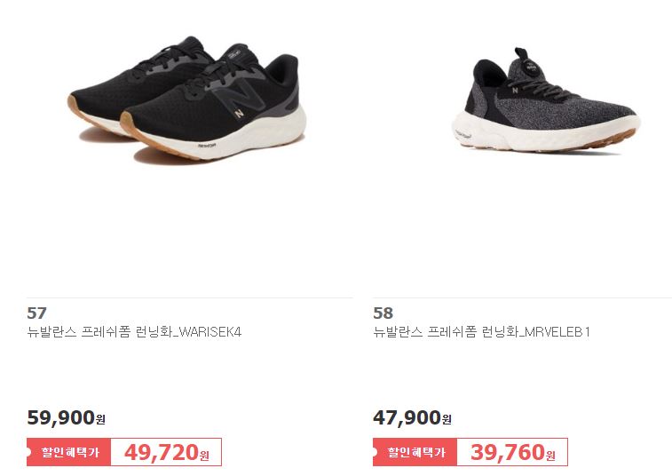Click the small N logo on gray shoe

515,90
